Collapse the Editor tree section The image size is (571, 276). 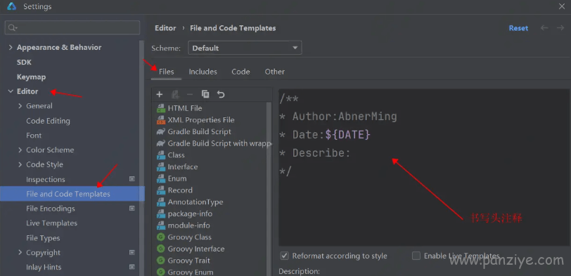tap(10, 91)
